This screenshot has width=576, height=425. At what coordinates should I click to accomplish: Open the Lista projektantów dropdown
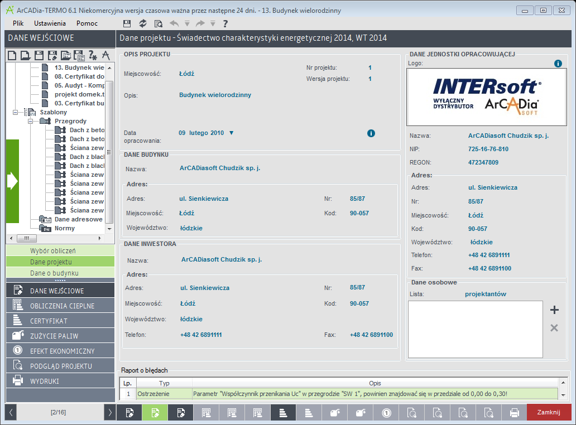click(x=485, y=294)
